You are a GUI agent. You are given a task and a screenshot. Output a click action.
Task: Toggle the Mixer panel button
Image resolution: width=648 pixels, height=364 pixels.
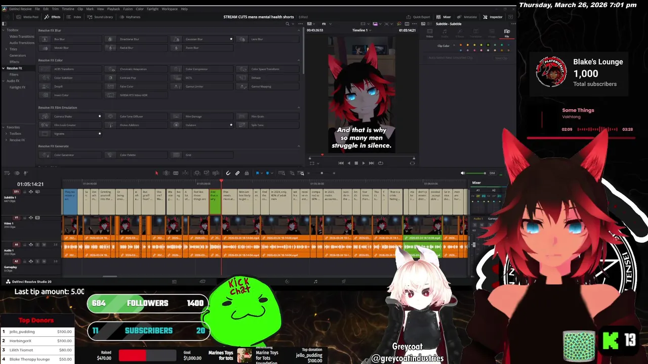[444, 17]
